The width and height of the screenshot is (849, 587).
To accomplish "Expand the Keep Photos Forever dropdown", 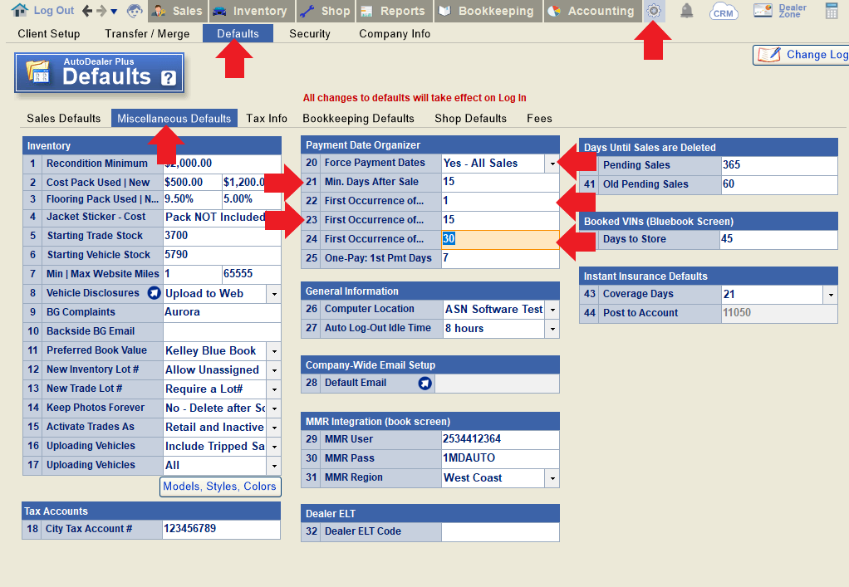I will pos(274,408).
